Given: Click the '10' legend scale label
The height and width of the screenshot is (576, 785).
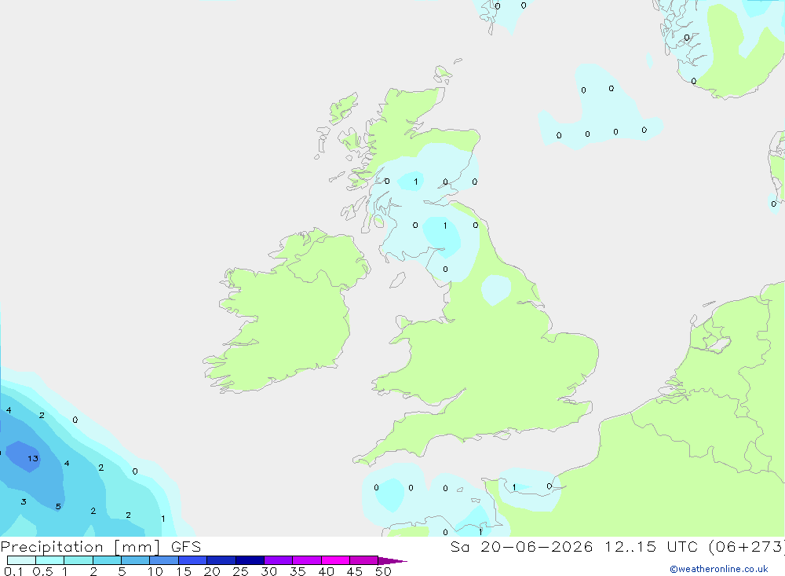Looking at the screenshot, I should tap(155, 571).
